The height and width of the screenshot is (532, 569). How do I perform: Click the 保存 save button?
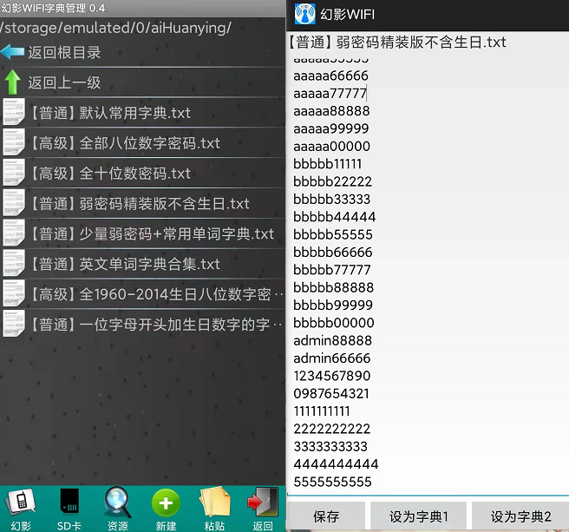[x=326, y=516]
